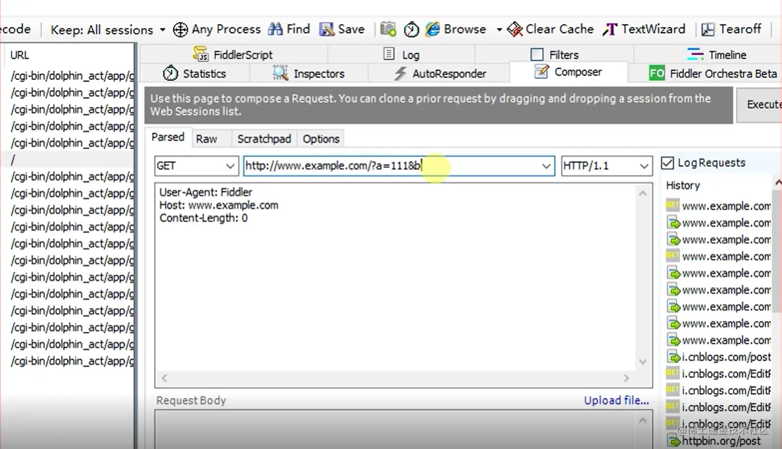Click the Log tab document icon

click(389, 54)
